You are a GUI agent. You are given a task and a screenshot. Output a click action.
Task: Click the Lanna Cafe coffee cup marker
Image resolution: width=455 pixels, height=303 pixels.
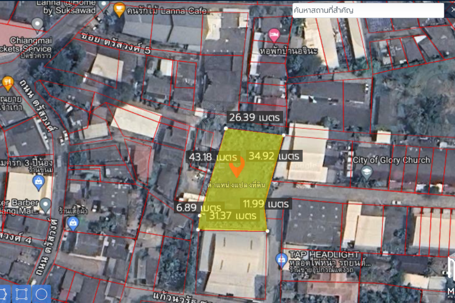click(119, 9)
